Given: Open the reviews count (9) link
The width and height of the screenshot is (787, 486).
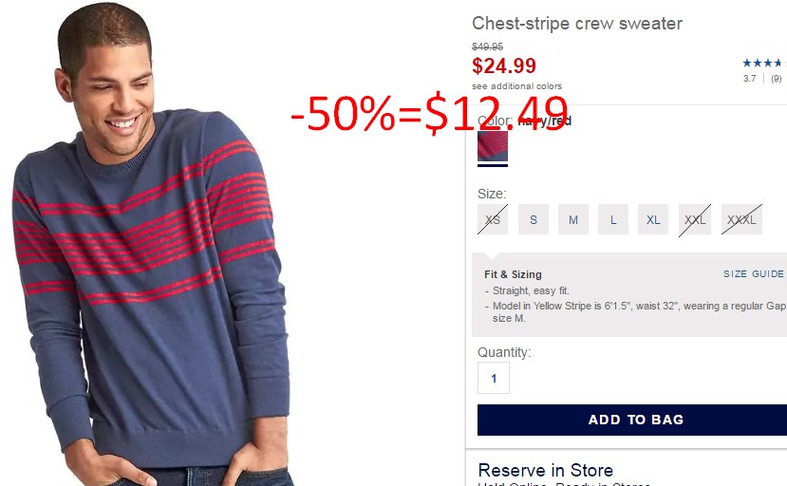Looking at the screenshot, I should pyautogui.click(x=776, y=79).
